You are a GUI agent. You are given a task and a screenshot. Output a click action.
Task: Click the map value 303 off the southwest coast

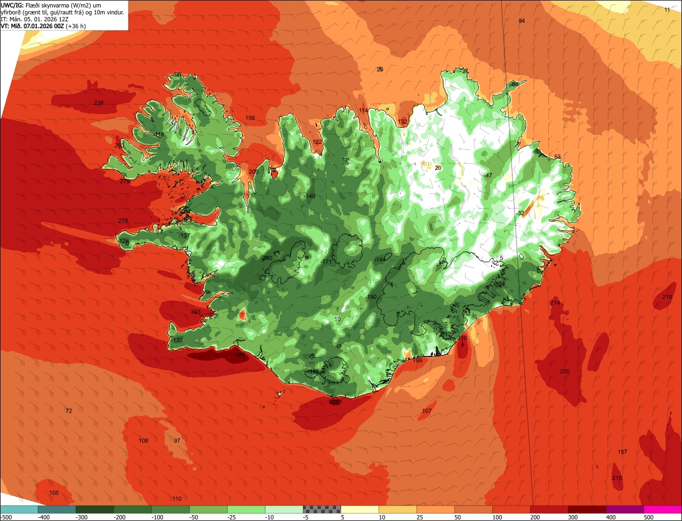pyautogui.click(x=196, y=312)
